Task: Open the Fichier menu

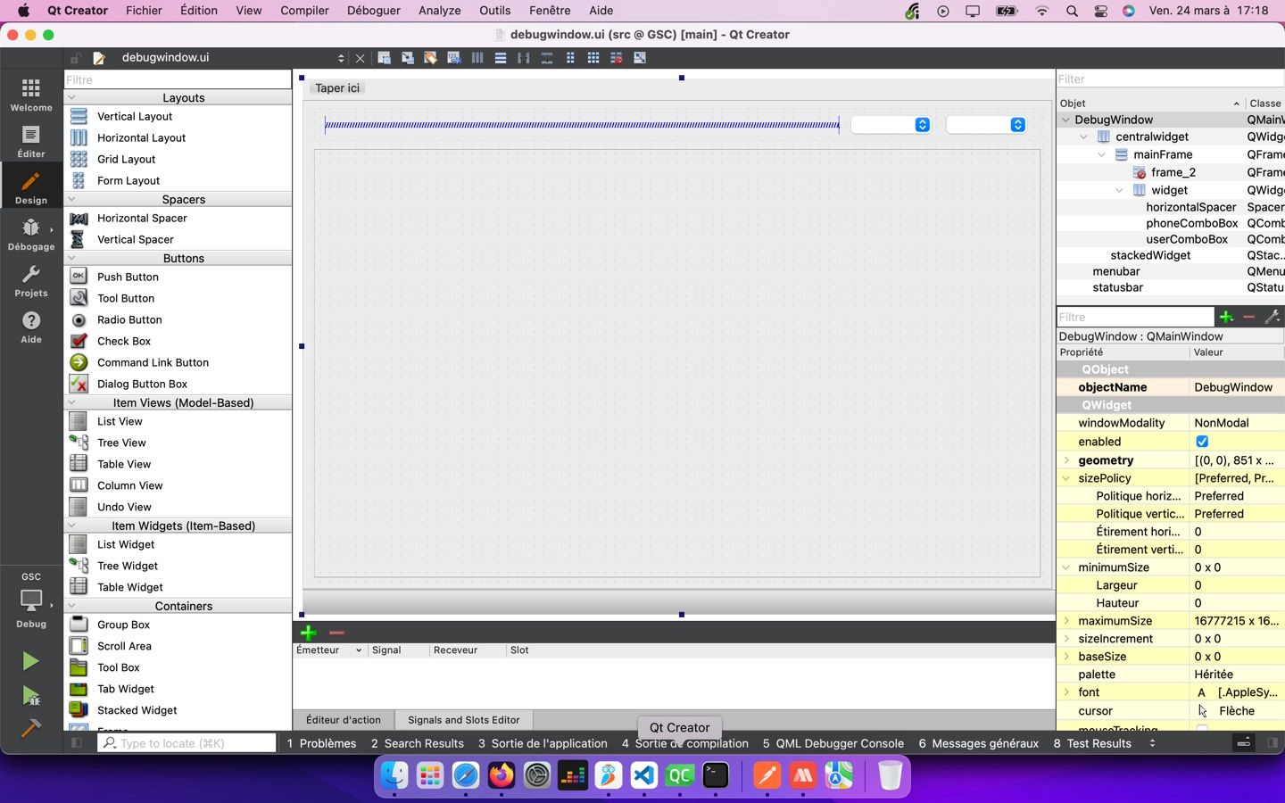Action: click(x=144, y=11)
